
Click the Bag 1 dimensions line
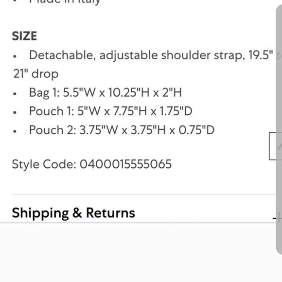(106, 92)
